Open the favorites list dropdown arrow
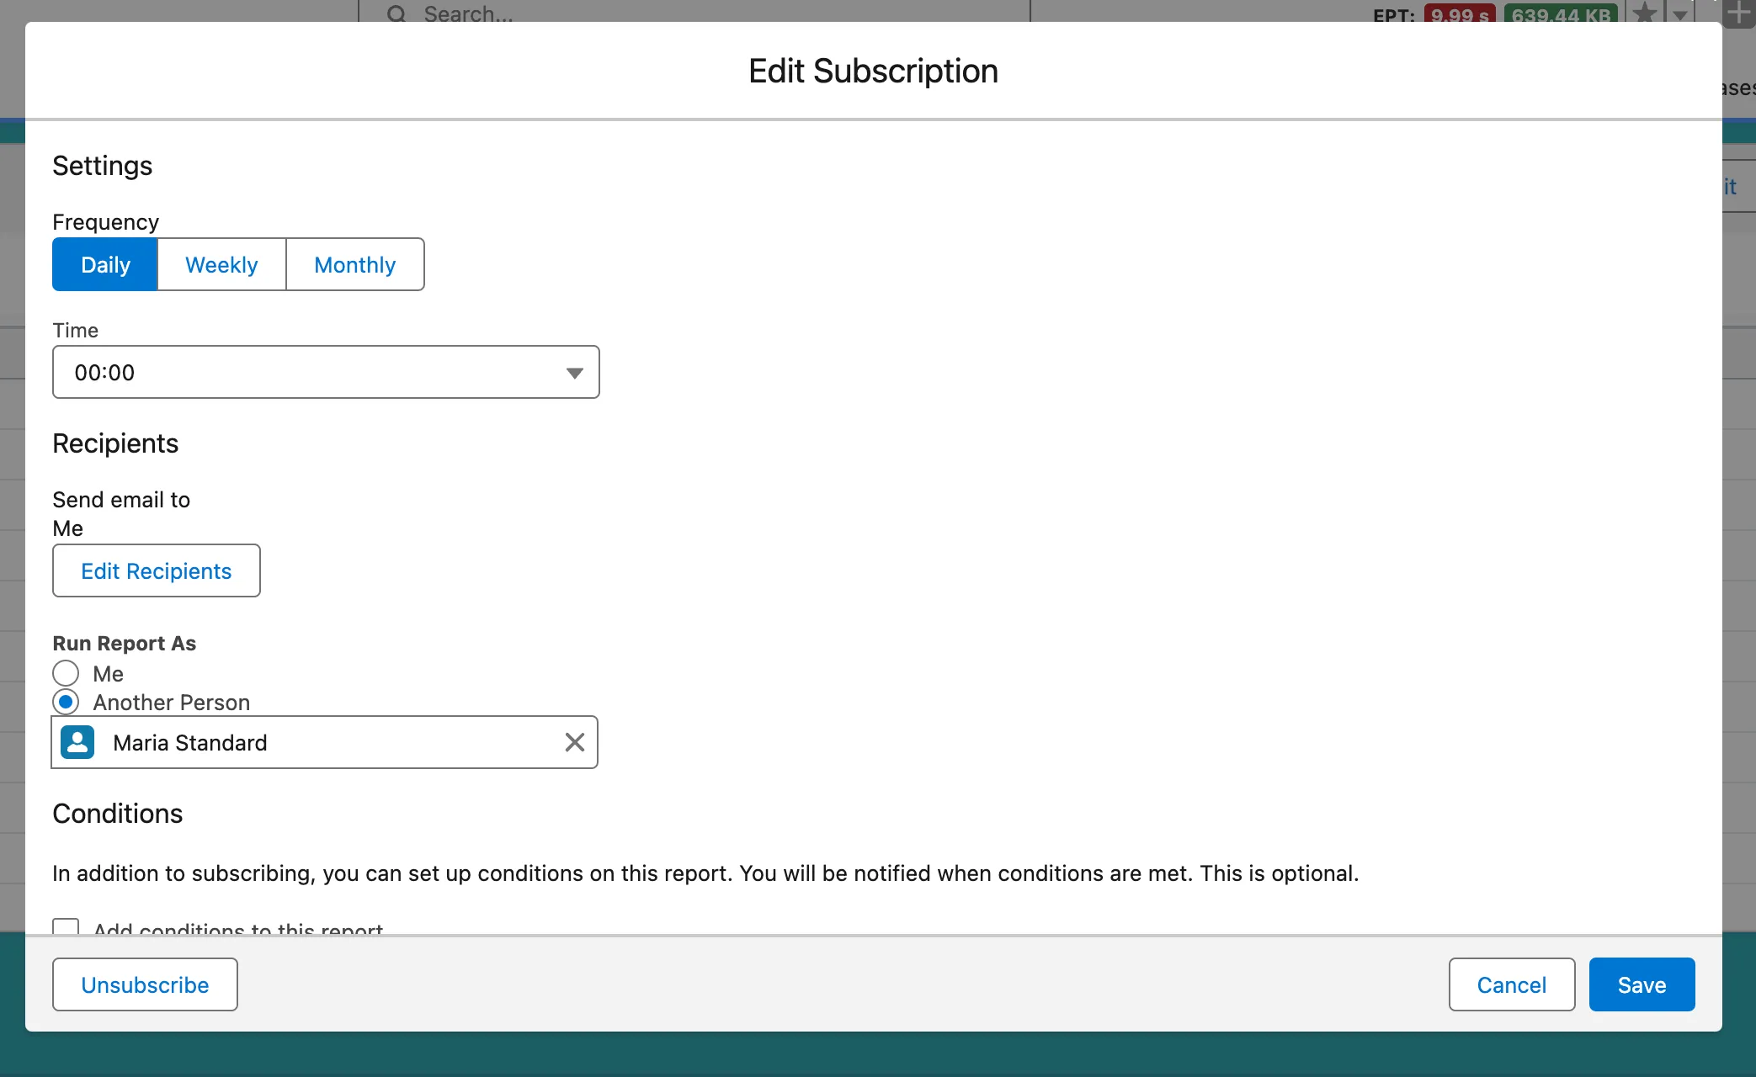This screenshot has width=1756, height=1077. click(1680, 14)
